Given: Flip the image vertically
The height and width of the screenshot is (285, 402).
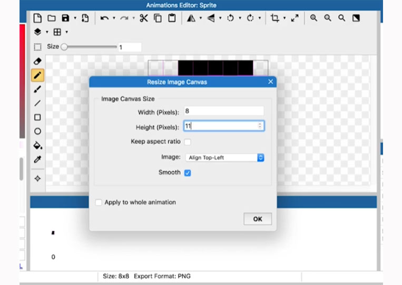Looking at the screenshot, I should point(211,18).
